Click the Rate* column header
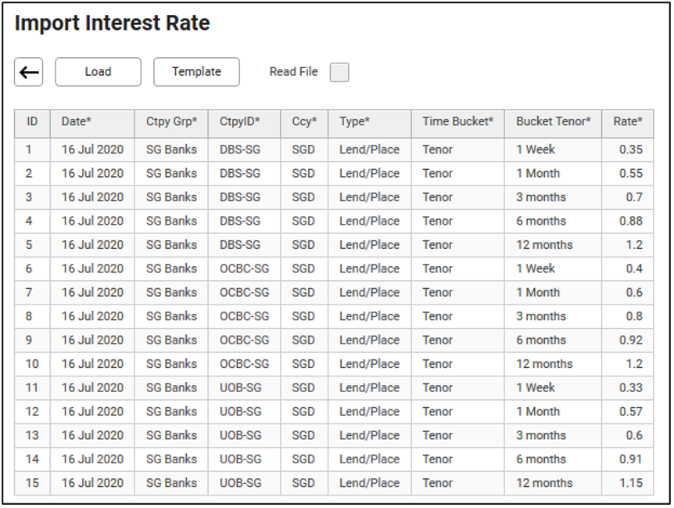 (628, 122)
